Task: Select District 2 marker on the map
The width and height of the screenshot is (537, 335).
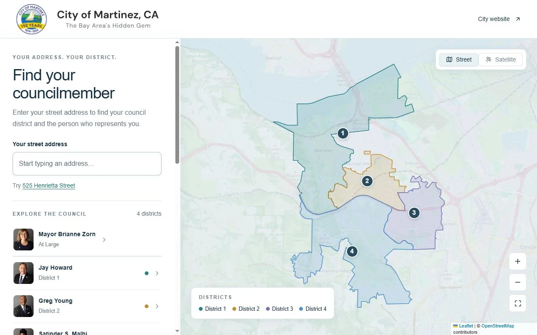Action: (x=367, y=181)
